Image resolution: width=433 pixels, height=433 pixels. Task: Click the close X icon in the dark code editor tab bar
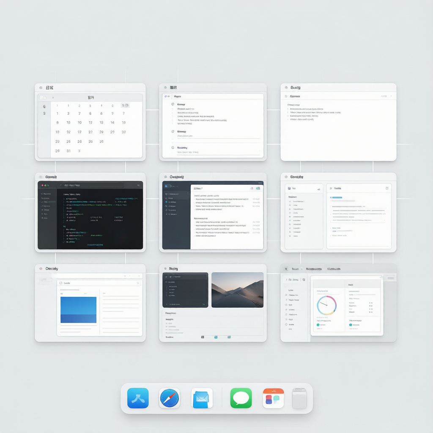[x=138, y=185]
